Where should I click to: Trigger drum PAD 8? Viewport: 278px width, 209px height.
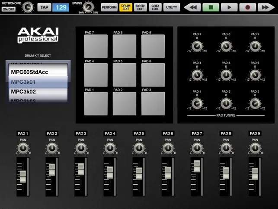[x=125, y=46]
